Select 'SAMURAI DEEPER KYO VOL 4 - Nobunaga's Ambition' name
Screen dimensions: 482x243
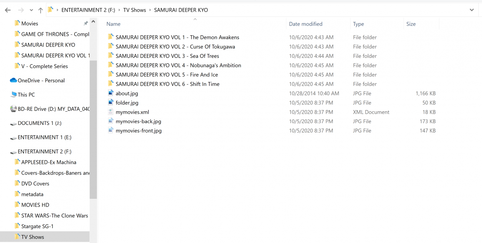click(178, 65)
